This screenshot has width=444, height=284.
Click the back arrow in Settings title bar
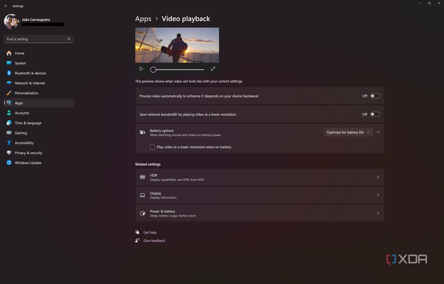tap(6, 6)
